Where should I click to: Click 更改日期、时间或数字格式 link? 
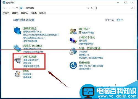(x=91, y=58)
